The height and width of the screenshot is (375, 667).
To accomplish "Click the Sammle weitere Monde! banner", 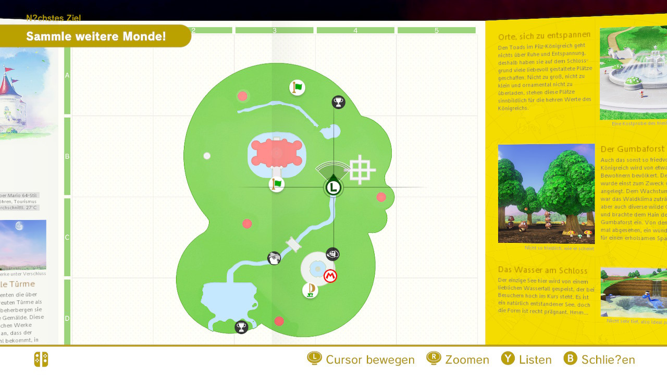I will [x=96, y=36].
